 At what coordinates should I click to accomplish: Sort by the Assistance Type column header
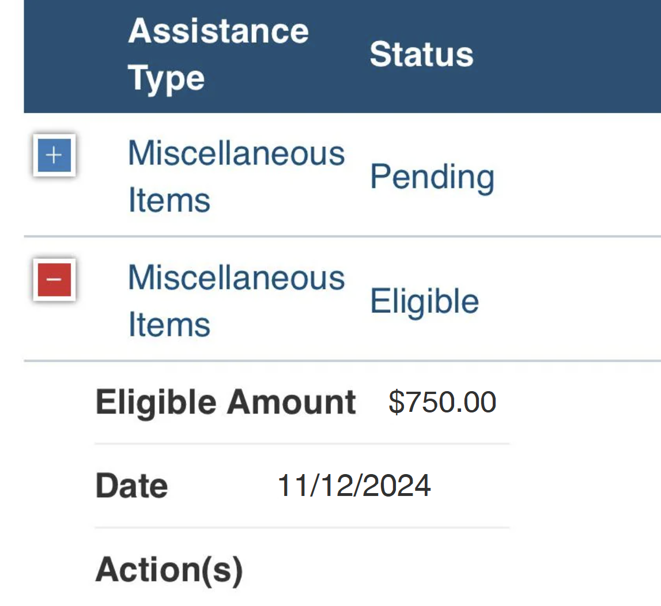218,54
